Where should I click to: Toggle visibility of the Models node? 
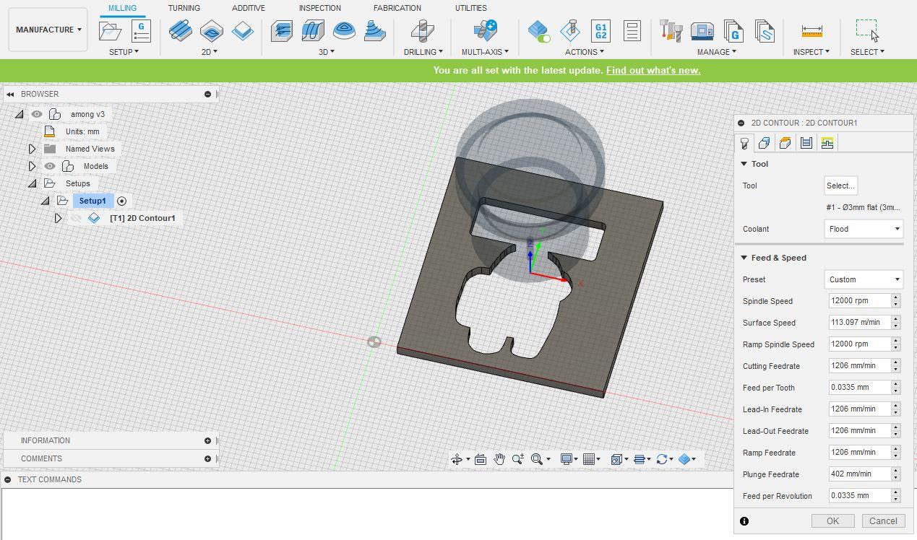point(49,166)
